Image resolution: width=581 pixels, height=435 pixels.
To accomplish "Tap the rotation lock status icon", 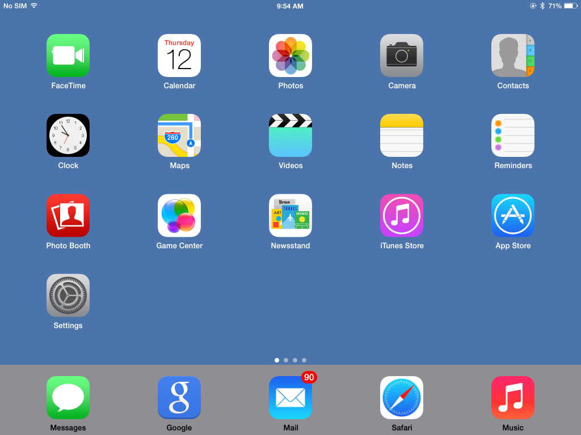I will [x=533, y=6].
